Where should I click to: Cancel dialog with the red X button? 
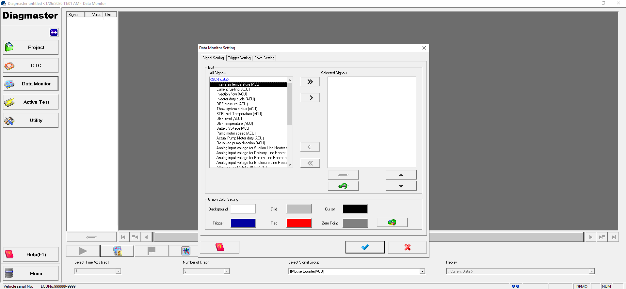[x=407, y=247]
